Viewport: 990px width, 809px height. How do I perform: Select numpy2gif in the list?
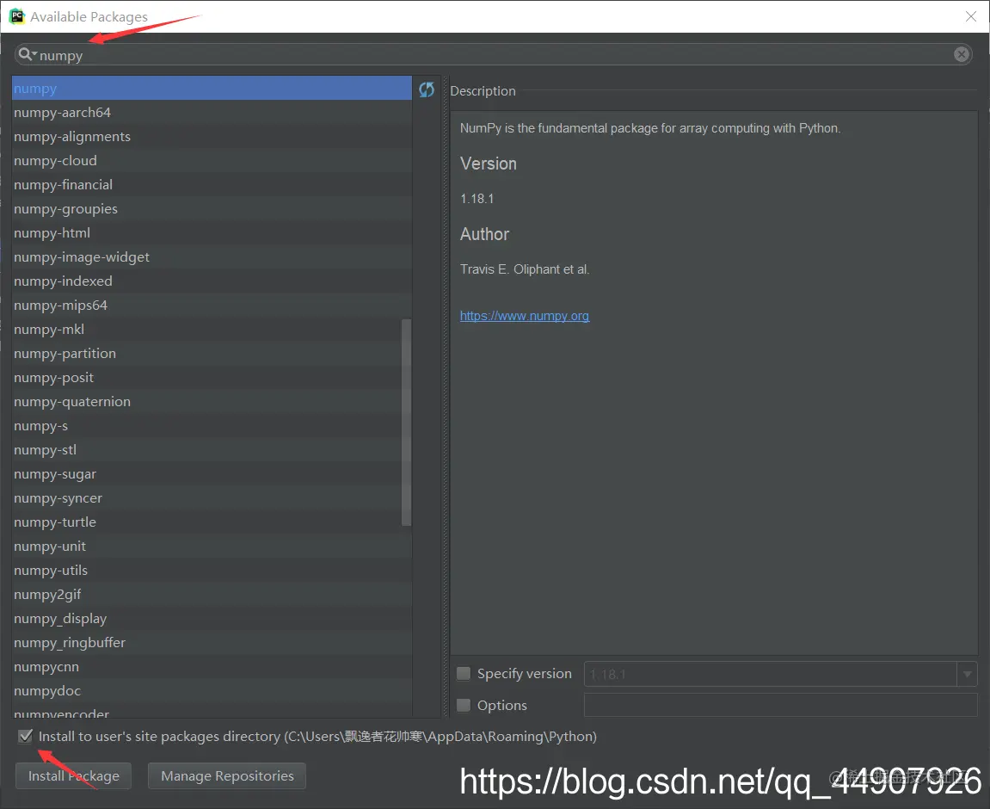[x=212, y=595]
